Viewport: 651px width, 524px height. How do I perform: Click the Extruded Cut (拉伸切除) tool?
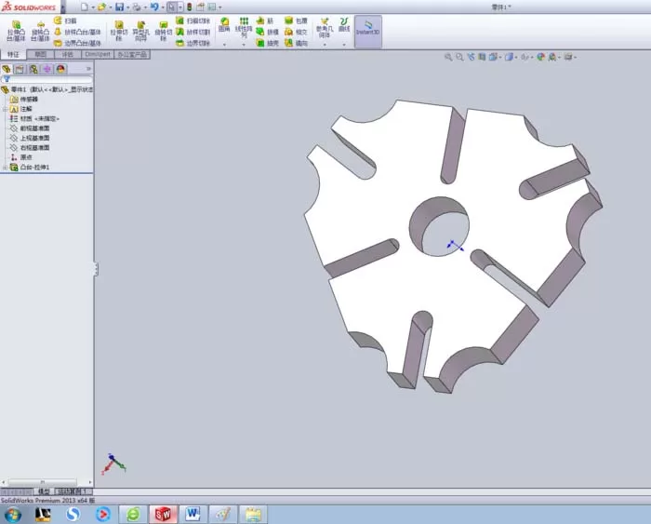pyautogui.click(x=119, y=31)
